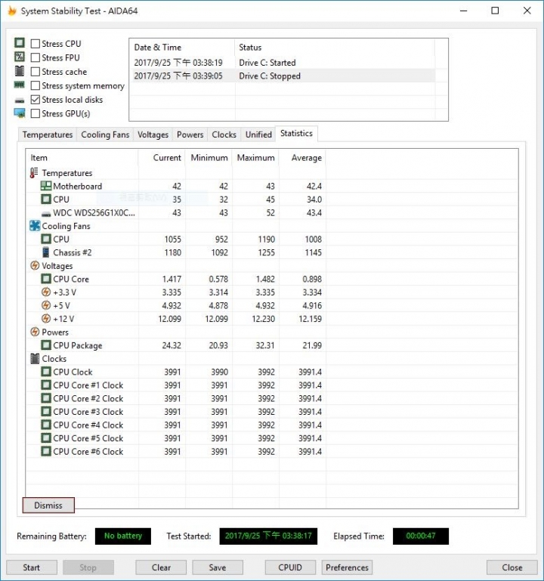
Task: Click the CPU Package average value 21.99
Action: 312,345
